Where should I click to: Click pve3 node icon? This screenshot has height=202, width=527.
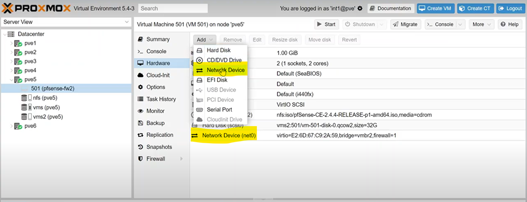pyautogui.click(x=18, y=61)
